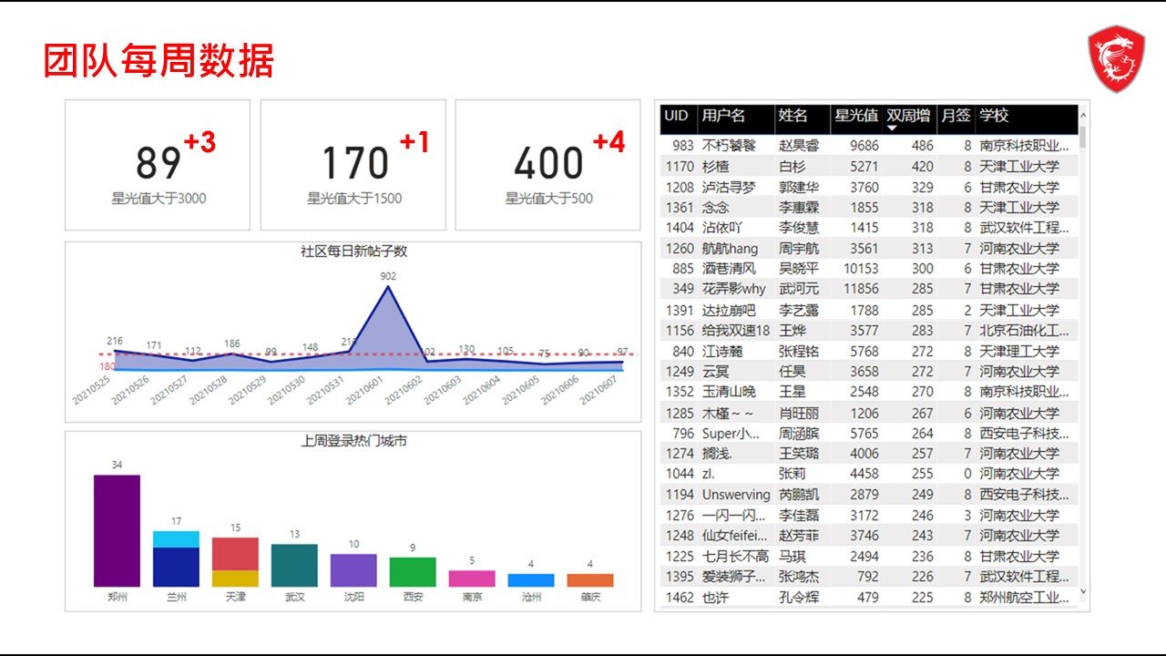
Task: Select the row for user 航航hang
Action: tap(869, 249)
